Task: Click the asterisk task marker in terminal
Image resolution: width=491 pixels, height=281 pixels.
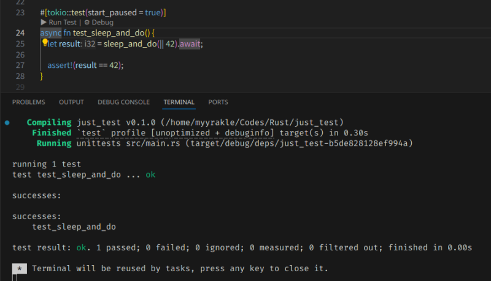Action: (x=20, y=269)
